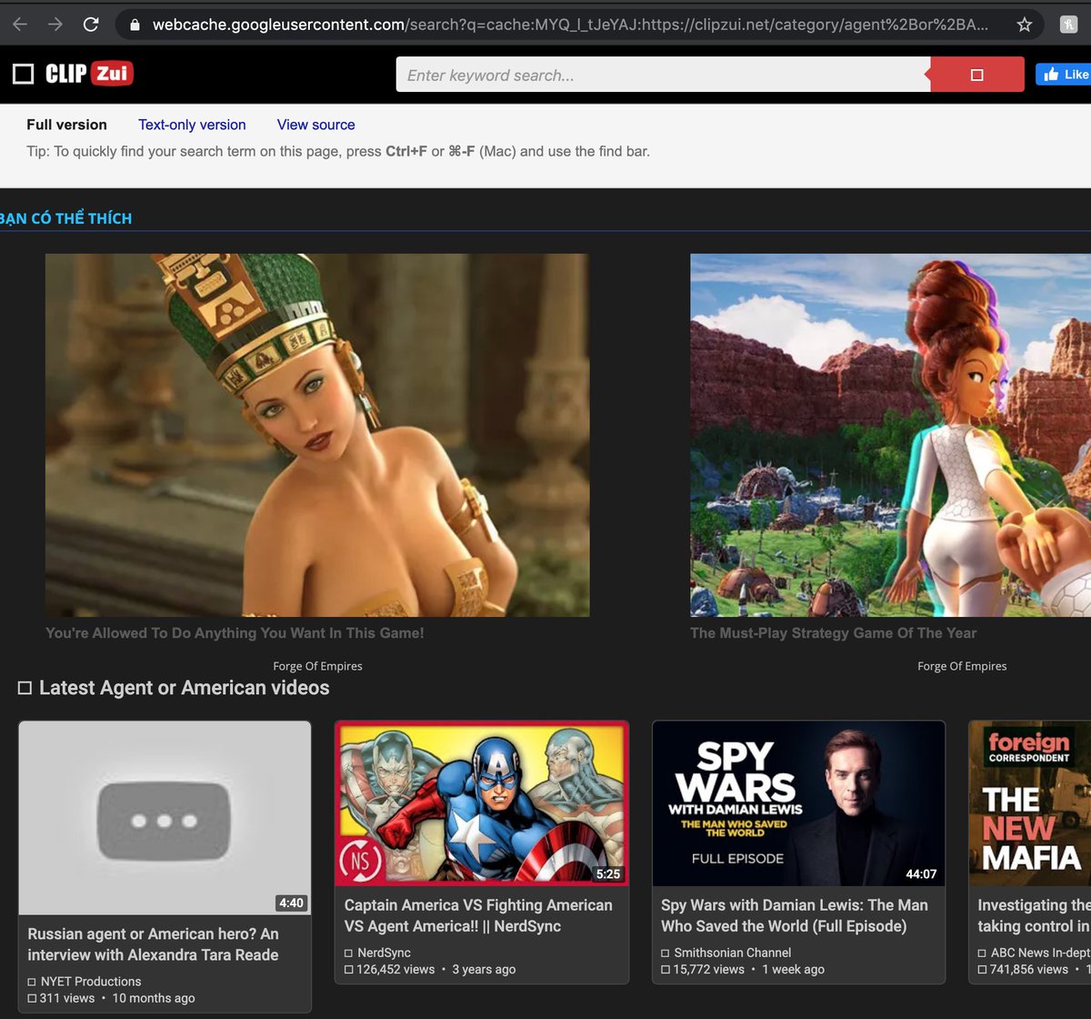Image resolution: width=1091 pixels, height=1019 pixels.
Task: Open the ClipZui menu square icon
Action: (23, 74)
